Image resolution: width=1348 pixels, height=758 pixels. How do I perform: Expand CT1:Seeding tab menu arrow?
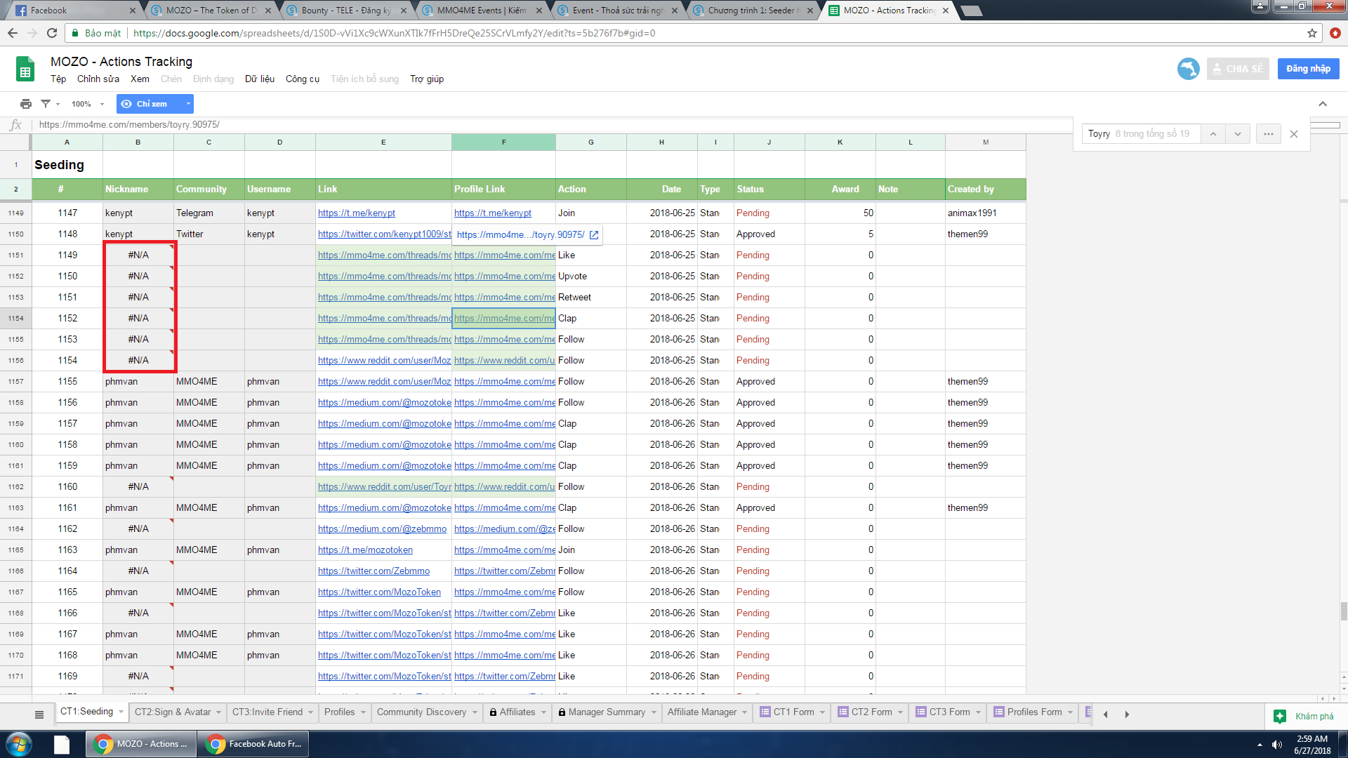pyautogui.click(x=121, y=712)
